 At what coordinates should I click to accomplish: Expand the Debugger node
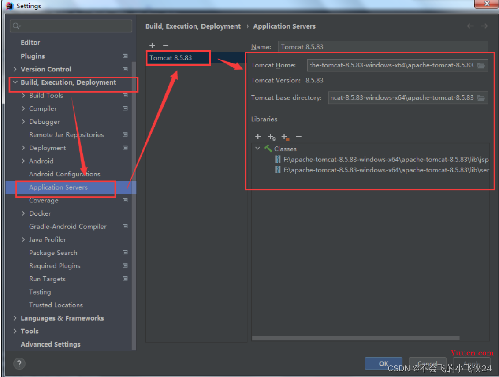click(x=23, y=122)
